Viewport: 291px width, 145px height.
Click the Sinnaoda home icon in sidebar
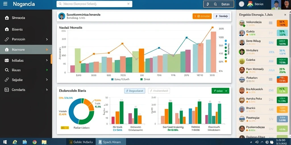coord(7,18)
